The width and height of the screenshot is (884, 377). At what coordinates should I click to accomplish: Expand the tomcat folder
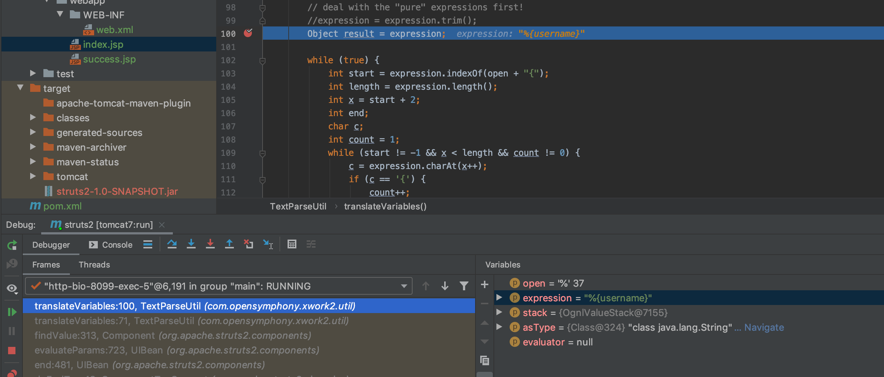pyautogui.click(x=33, y=176)
